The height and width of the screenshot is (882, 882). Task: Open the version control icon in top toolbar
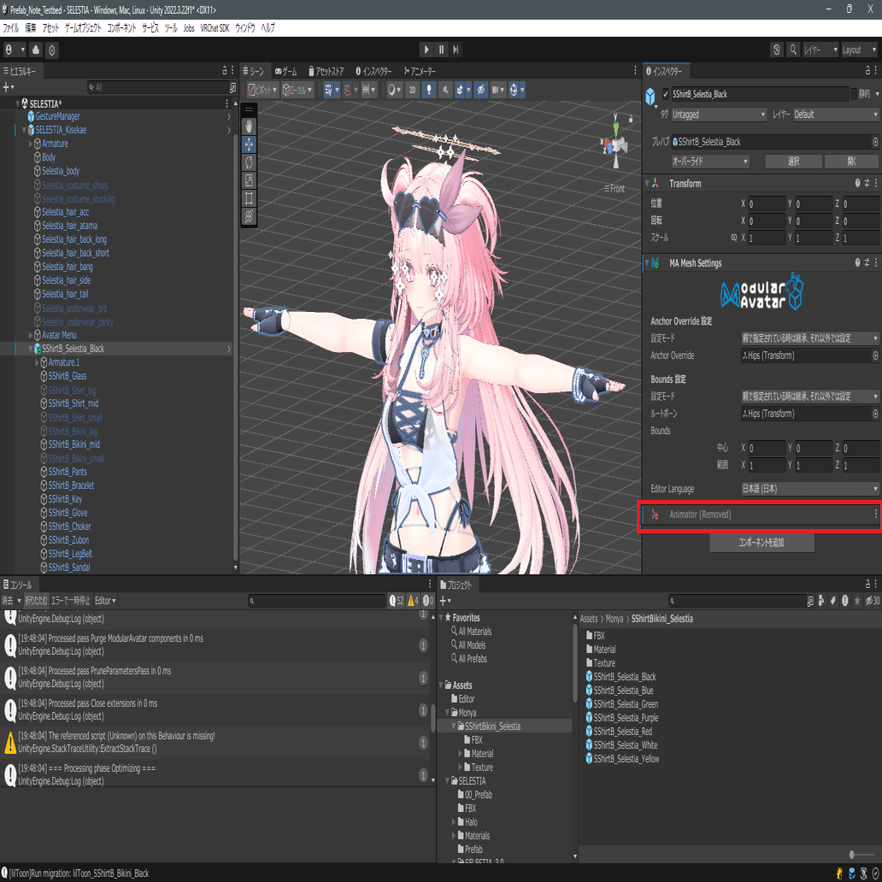(52, 50)
